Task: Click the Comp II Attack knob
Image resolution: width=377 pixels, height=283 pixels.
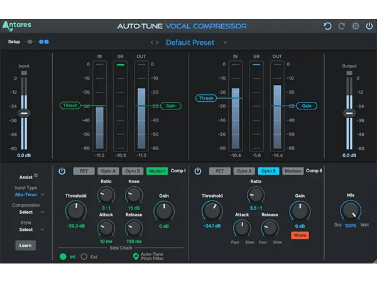Action: click(x=242, y=228)
